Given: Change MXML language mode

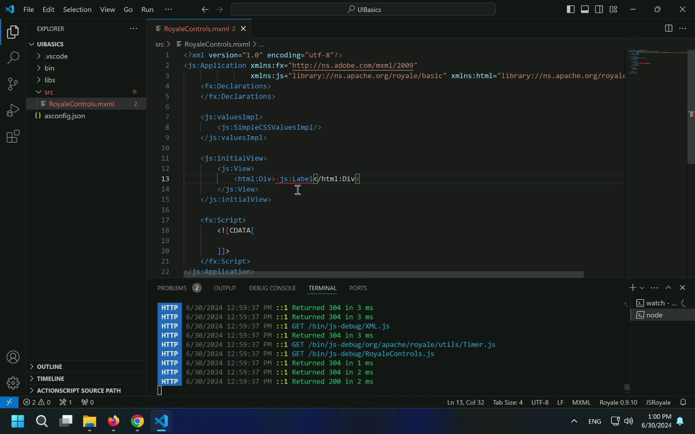Looking at the screenshot, I should pos(582,402).
